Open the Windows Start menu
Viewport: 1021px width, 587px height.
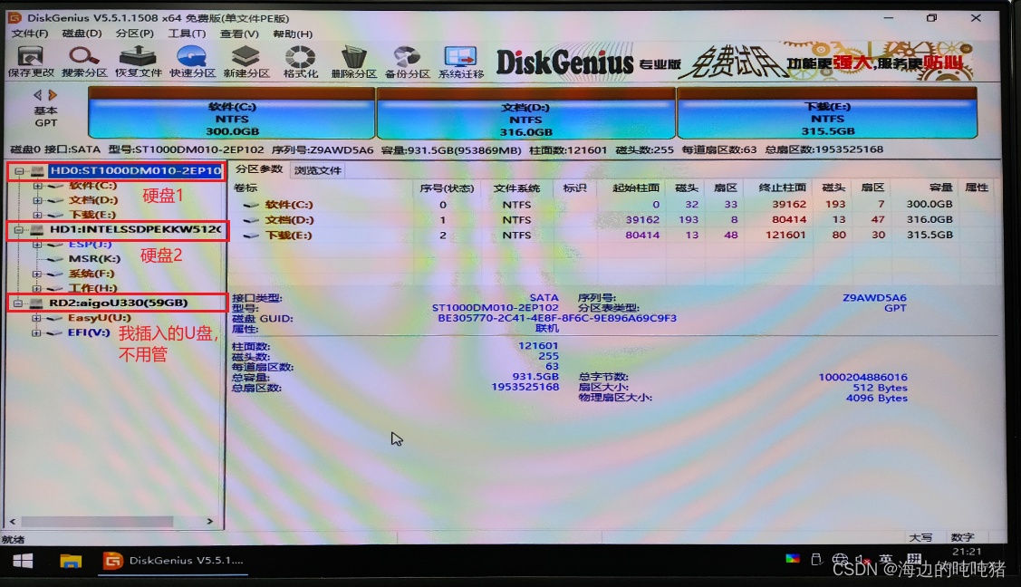(x=23, y=561)
